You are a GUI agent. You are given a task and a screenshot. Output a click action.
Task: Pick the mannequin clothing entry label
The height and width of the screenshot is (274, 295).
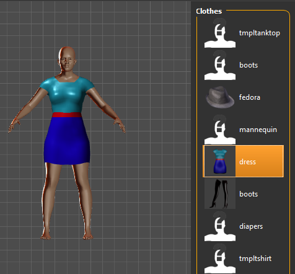(x=258, y=130)
